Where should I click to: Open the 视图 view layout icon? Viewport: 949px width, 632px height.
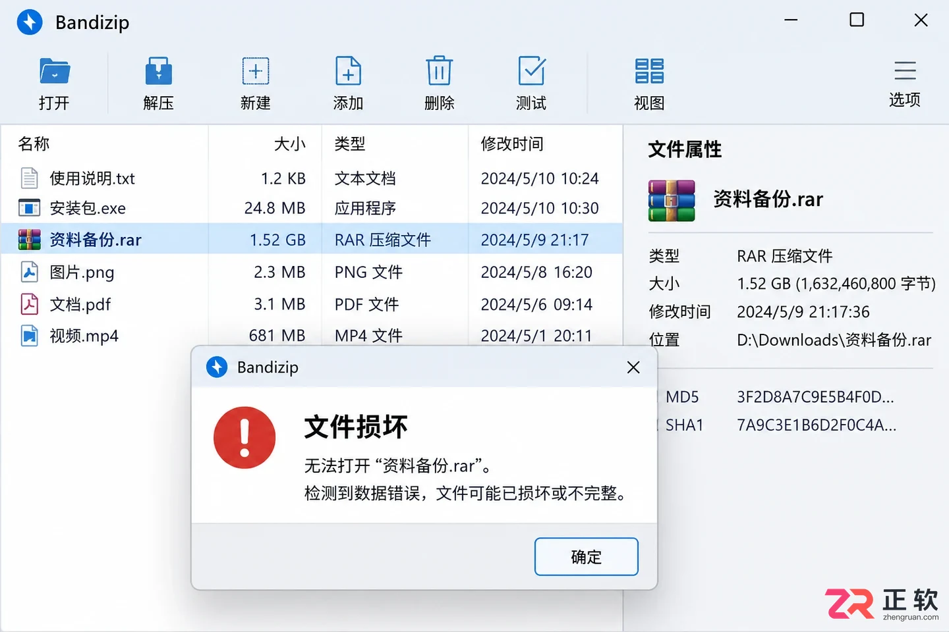point(649,71)
